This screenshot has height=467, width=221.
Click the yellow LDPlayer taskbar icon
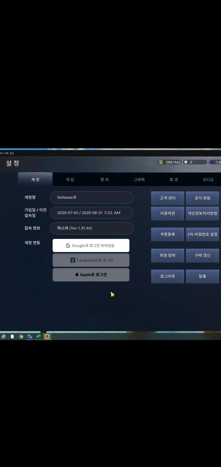tap(47, 336)
